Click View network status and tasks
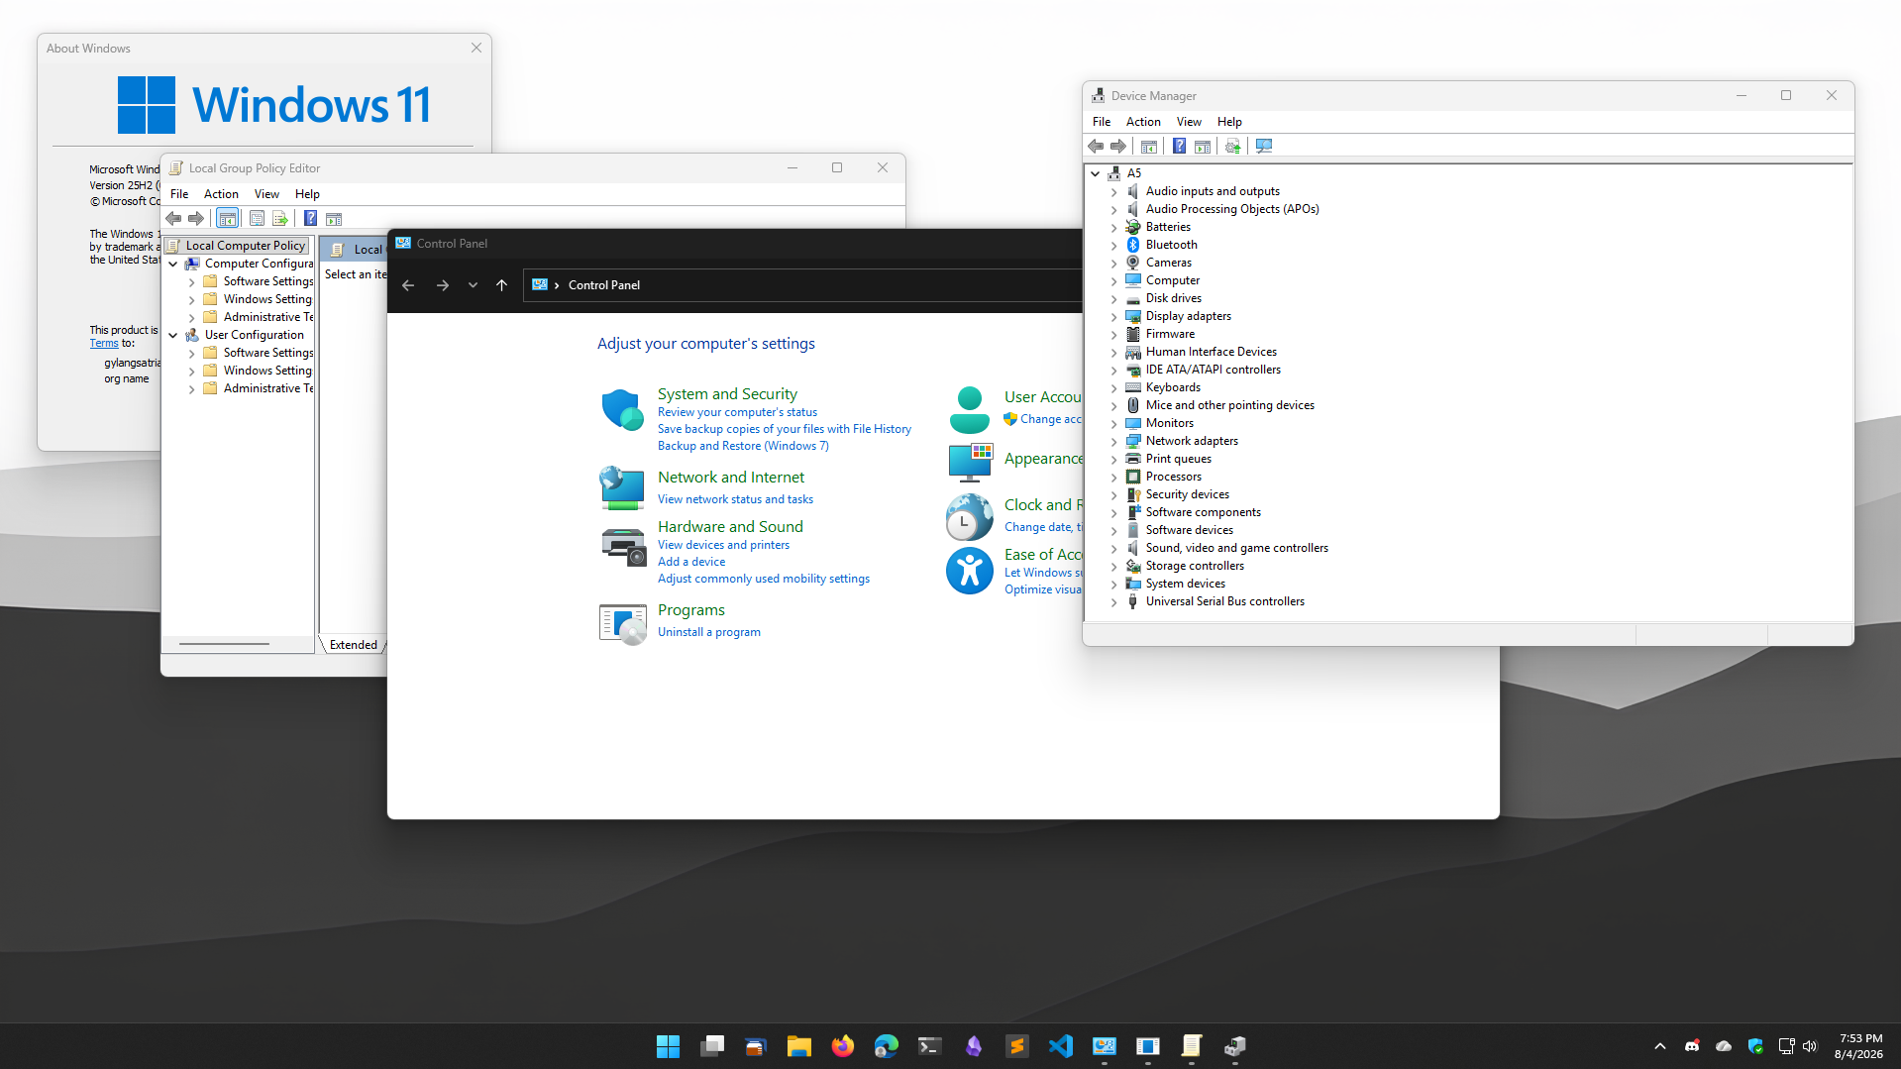Viewport: 1901px width, 1069px height. click(735, 499)
